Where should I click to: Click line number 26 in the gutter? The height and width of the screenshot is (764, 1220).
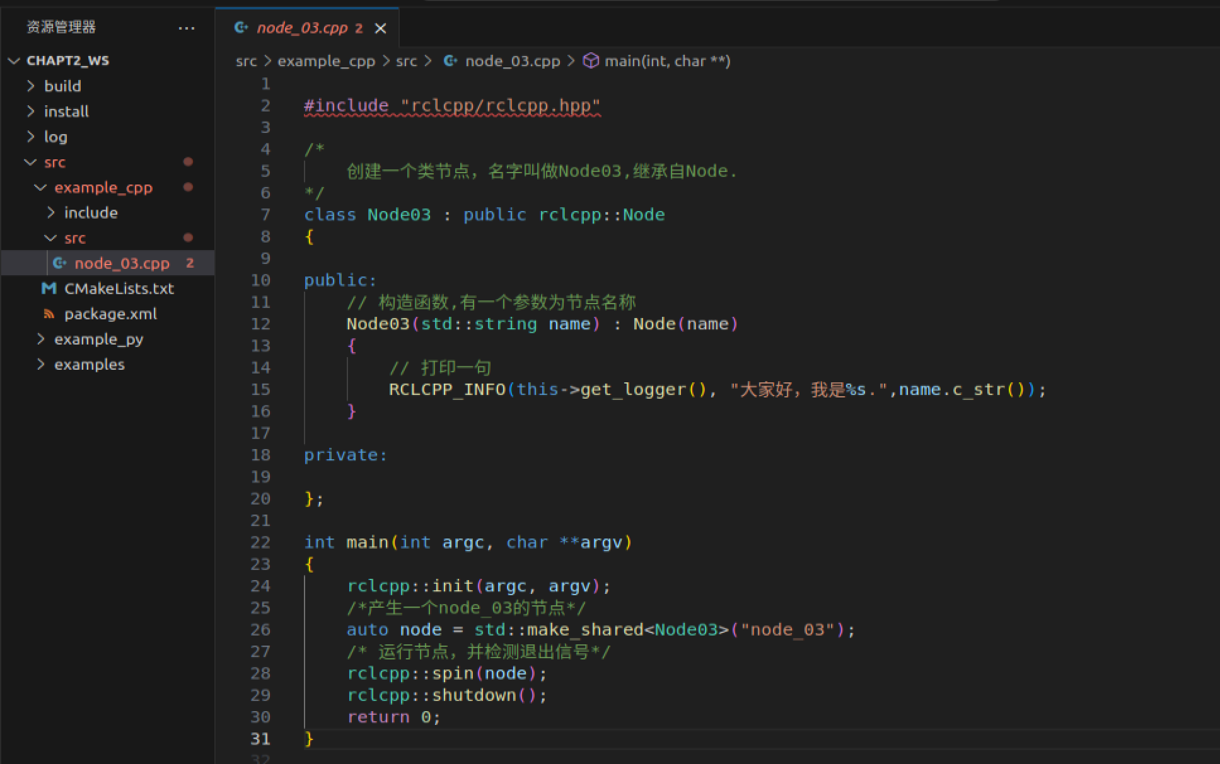[x=260, y=630]
